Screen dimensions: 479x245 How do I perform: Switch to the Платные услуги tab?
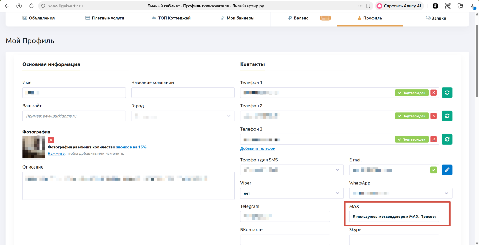tap(105, 18)
